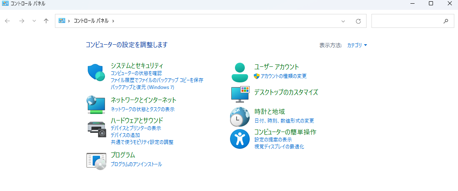Open バックアップと復元 (Windows 7) link
458x191 pixels.
[142, 87]
